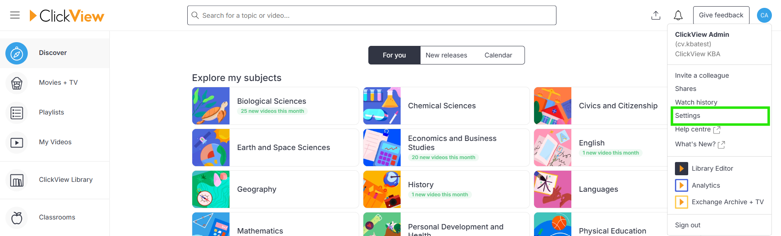
Task: Focus the topic or video search field
Action: (x=372, y=15)
